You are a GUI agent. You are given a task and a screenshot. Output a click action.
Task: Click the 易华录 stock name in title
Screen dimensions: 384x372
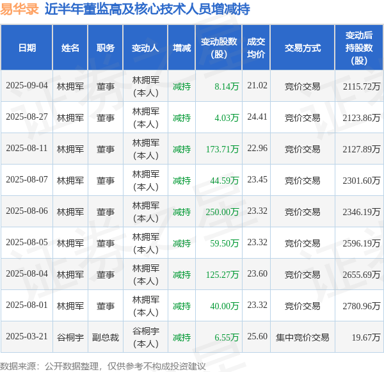[20, 9]
